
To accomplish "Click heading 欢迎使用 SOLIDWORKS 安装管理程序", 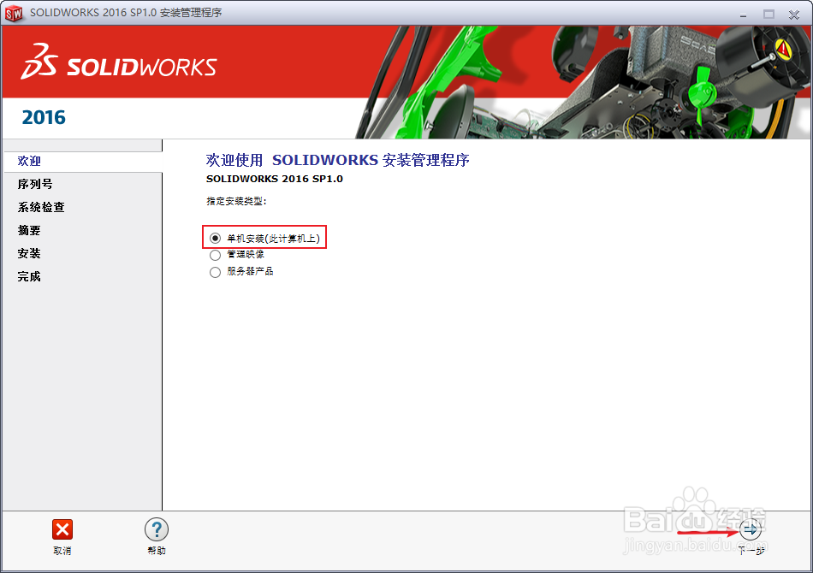I will coord(337,160).
